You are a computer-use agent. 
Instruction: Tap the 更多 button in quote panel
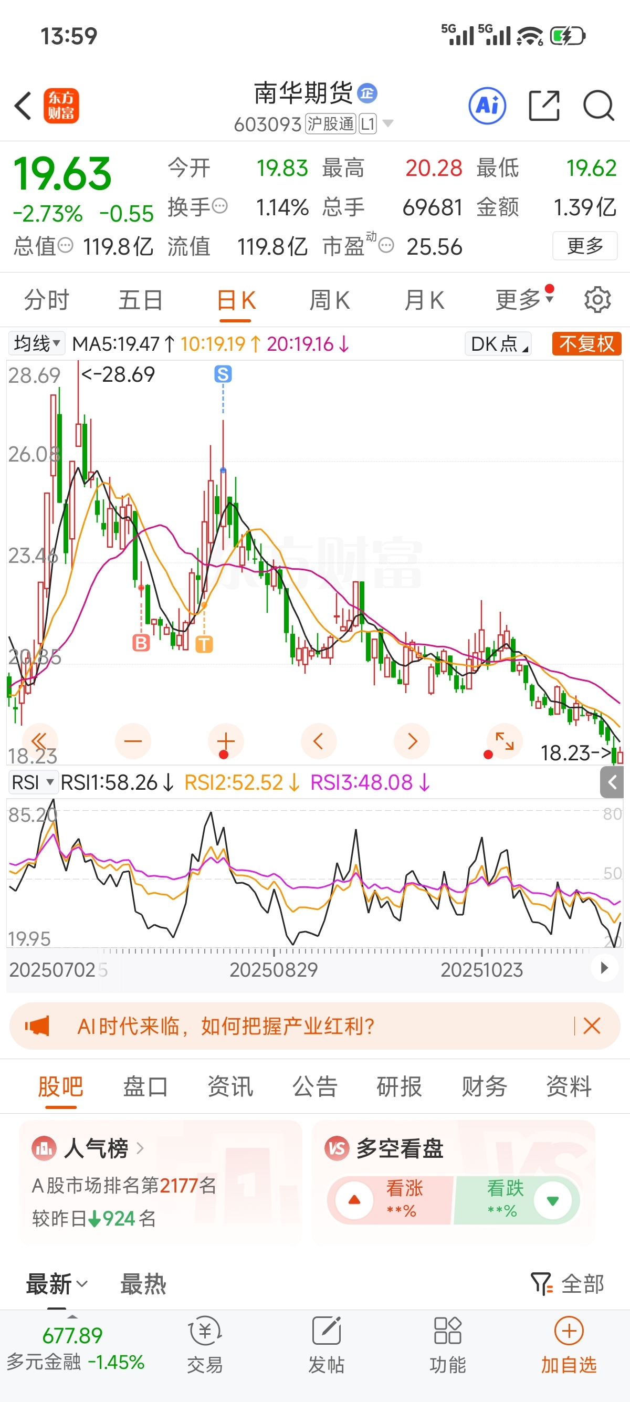coord(585,245)
